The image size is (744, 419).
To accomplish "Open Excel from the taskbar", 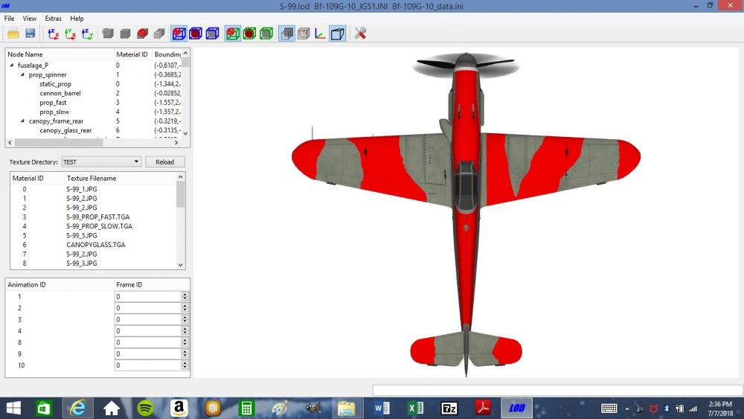I will coord(416,408).
